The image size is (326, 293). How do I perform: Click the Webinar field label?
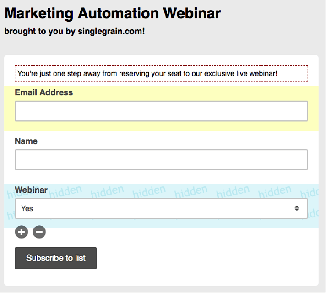tap(31, 190)
